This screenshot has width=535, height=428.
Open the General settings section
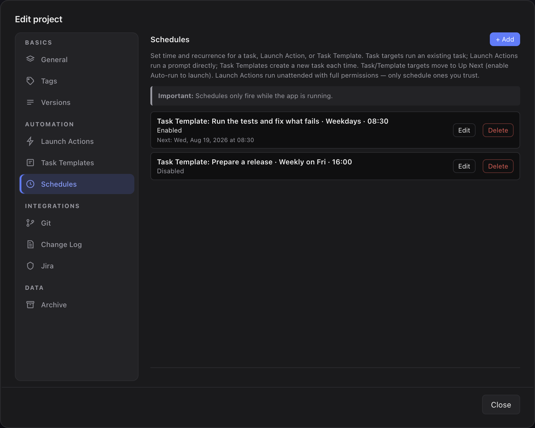click(77, 59)
